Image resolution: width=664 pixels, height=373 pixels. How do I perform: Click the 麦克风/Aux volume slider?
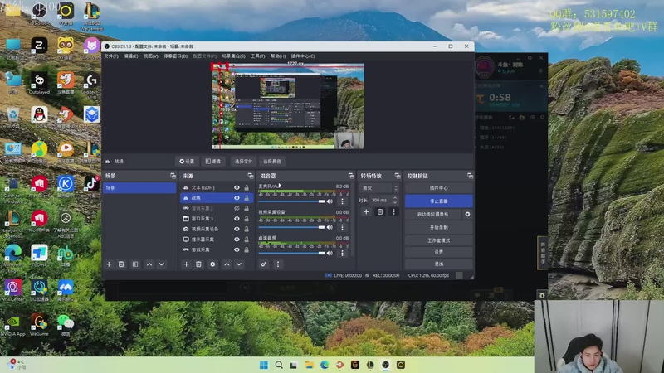coord(291,201)
